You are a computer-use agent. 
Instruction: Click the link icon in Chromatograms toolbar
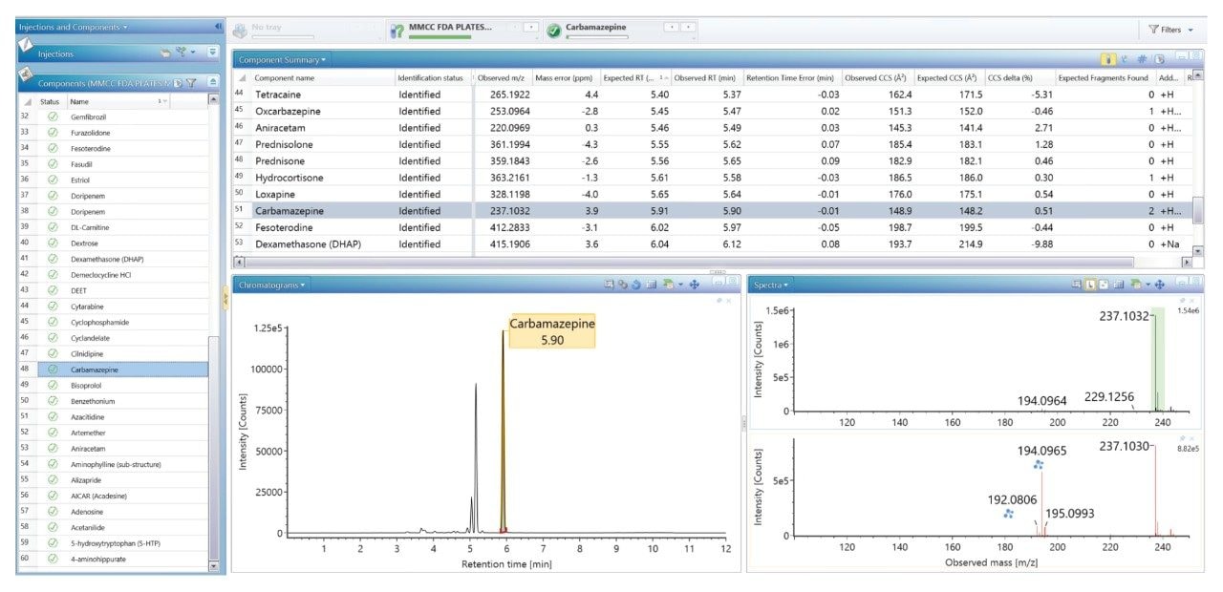(x=622, y=284)
